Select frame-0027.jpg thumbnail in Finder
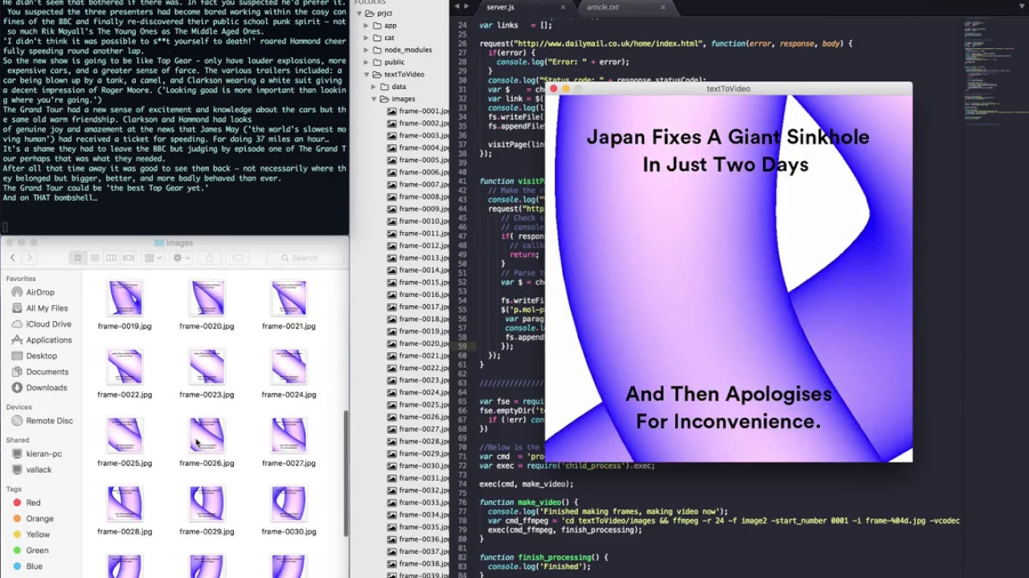 coord(289,435)
